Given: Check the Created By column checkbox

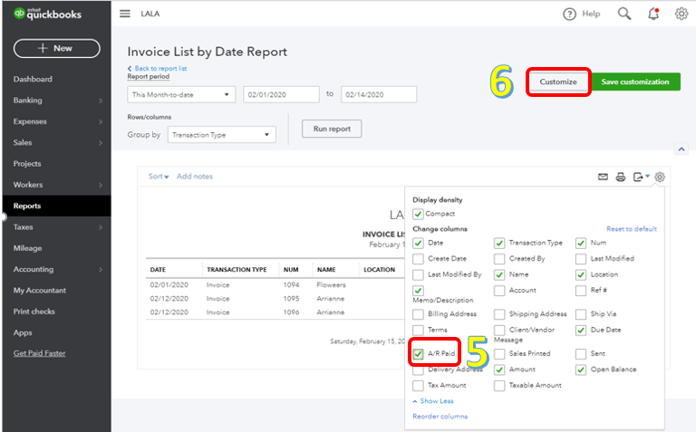Looking at the screenshot, I should [x=499, y=259].
